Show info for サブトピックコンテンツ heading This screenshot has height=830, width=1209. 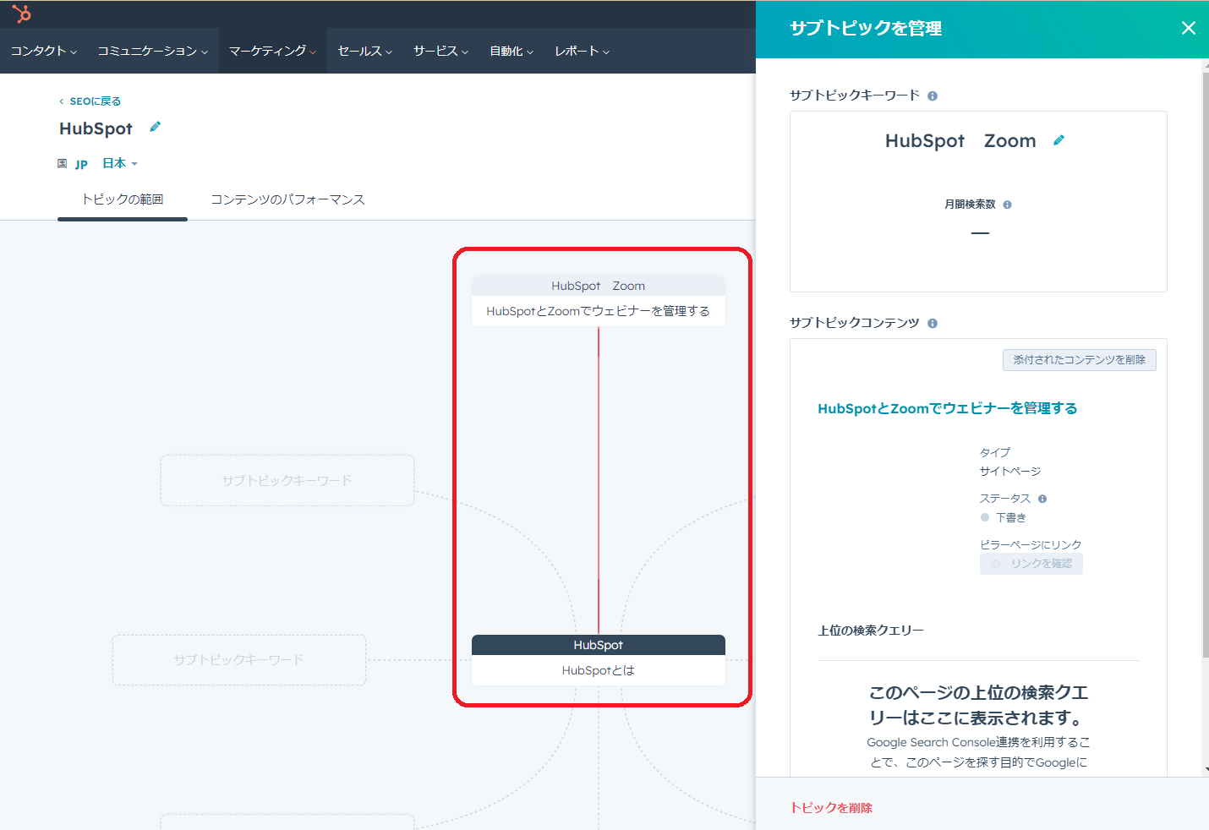pyautogui.click(x=933, y=324)
